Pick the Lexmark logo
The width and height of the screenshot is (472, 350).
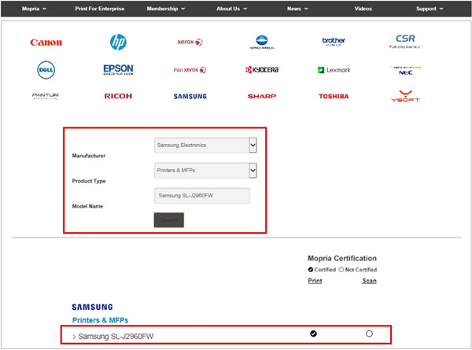pos(334,70)
